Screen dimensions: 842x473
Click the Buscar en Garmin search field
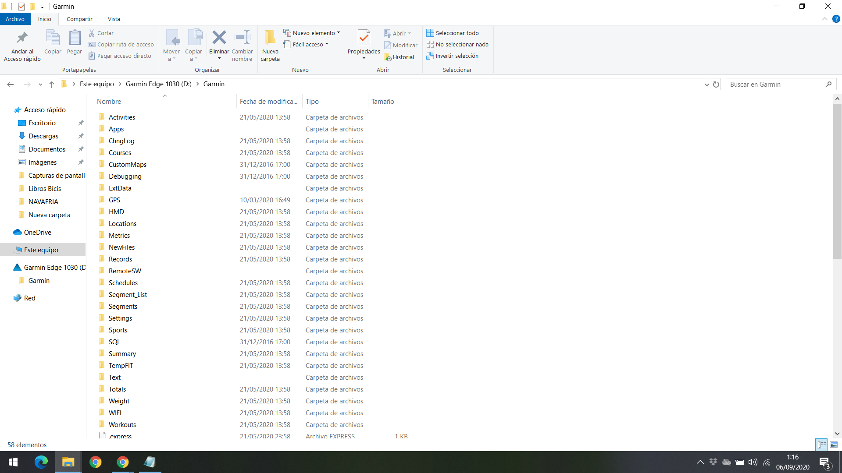(776, 85)
